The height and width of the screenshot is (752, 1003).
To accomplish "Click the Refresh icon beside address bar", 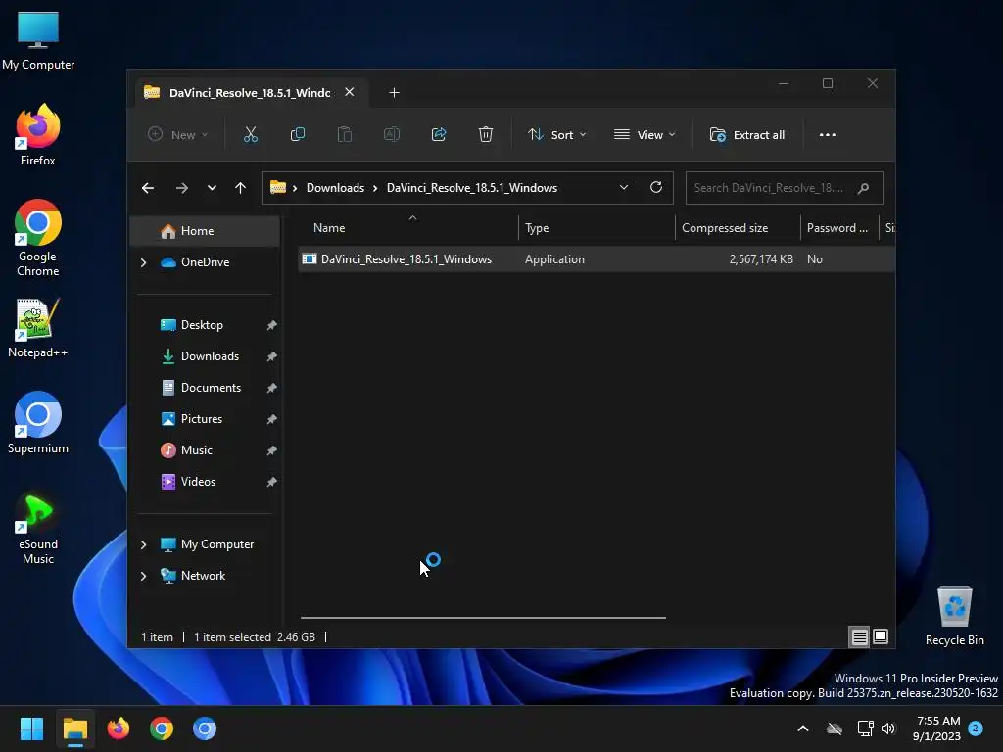I will click(x=655, y=187).
